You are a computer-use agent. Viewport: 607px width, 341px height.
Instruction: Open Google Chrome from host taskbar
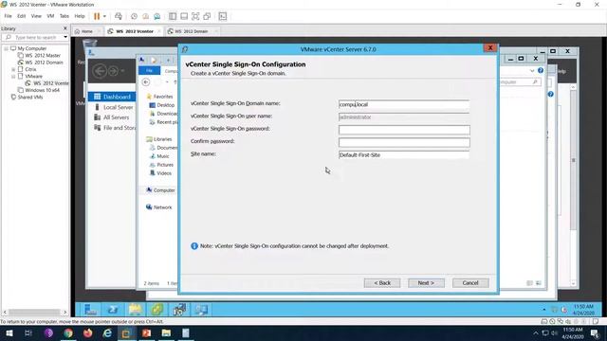click(68, 332)
